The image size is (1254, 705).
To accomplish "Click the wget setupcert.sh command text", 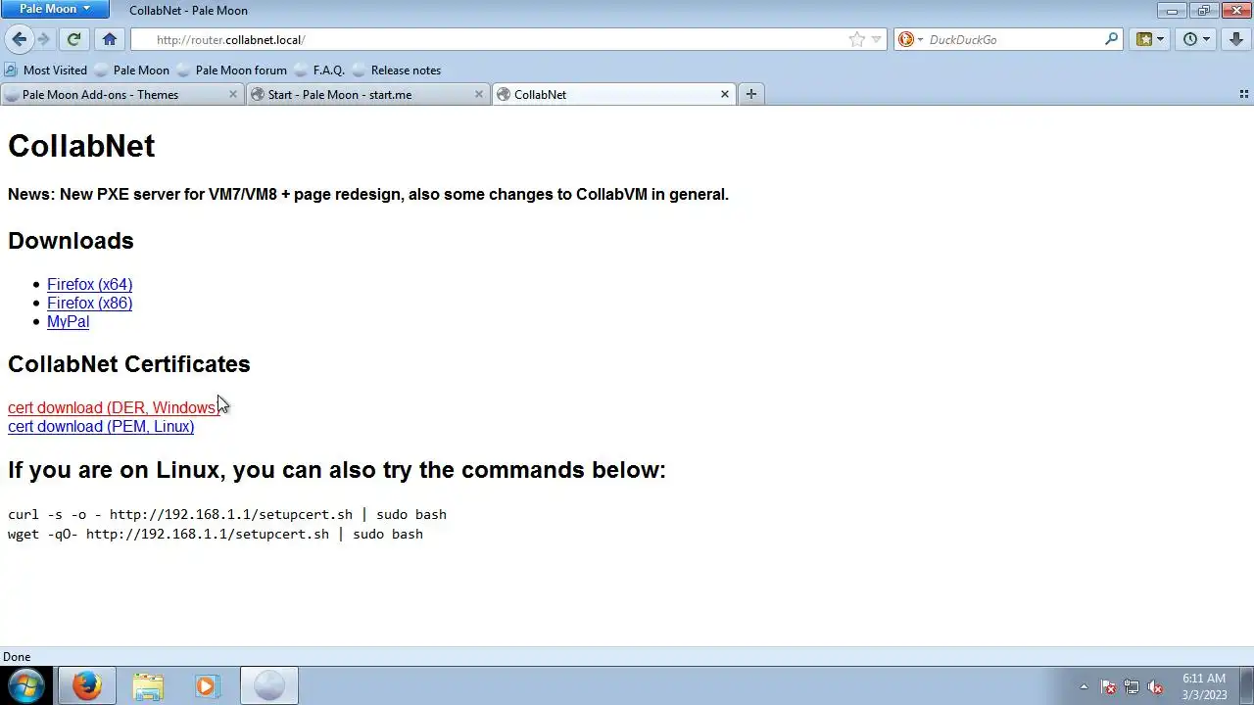I will [215, 534].
